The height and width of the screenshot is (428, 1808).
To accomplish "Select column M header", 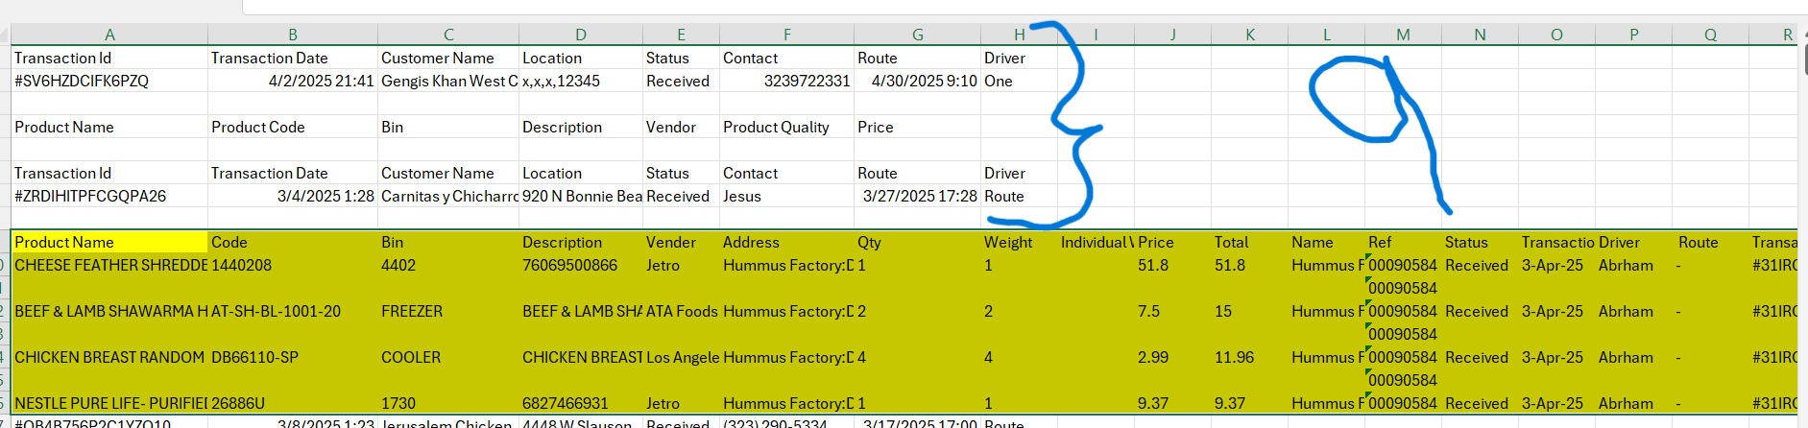I will [1403, 35].
